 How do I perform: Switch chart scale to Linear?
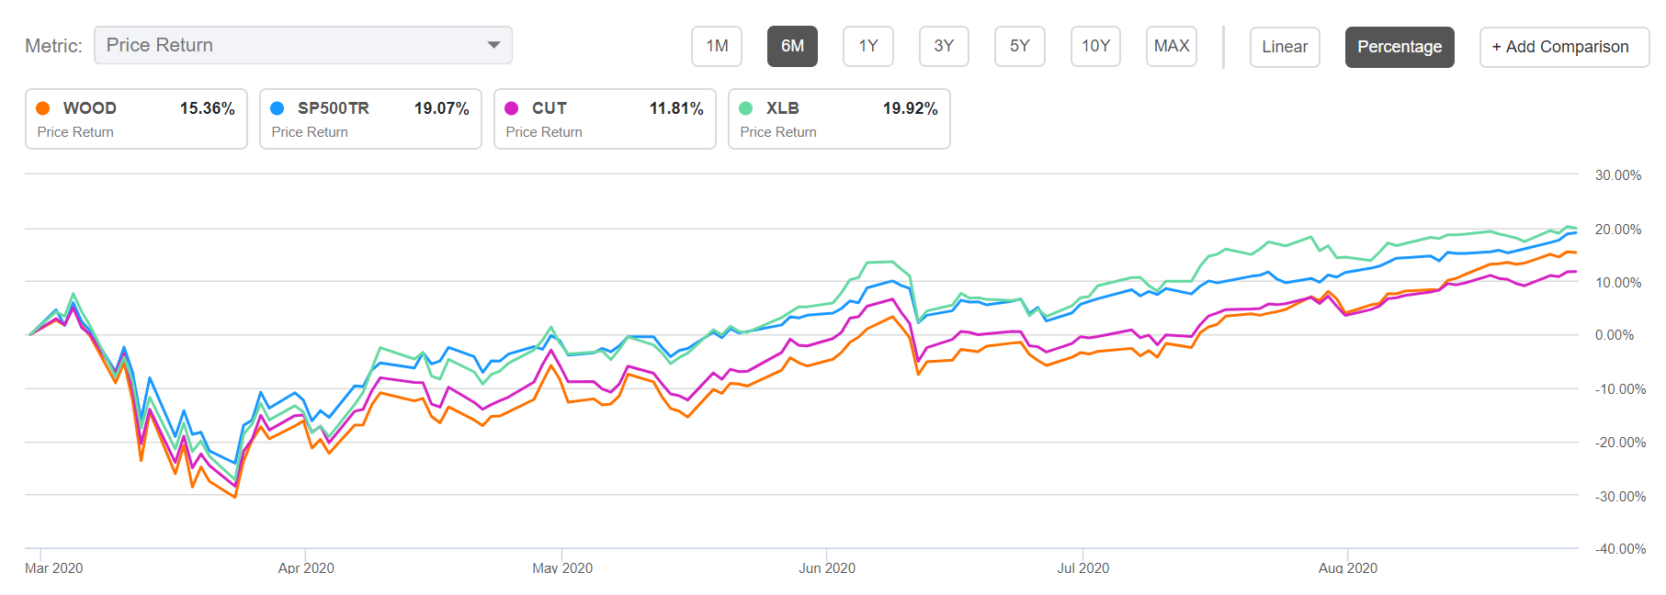[x=1284, y=47]
